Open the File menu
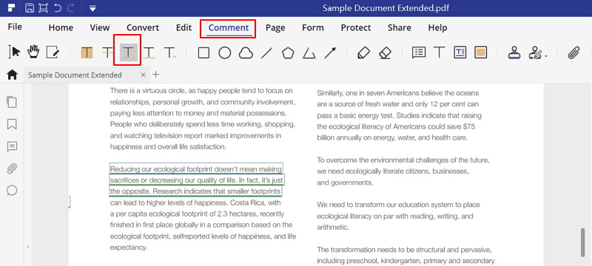The width and height of the screenshot is (592, 266). pyautogui.click(x=15, y=27)
